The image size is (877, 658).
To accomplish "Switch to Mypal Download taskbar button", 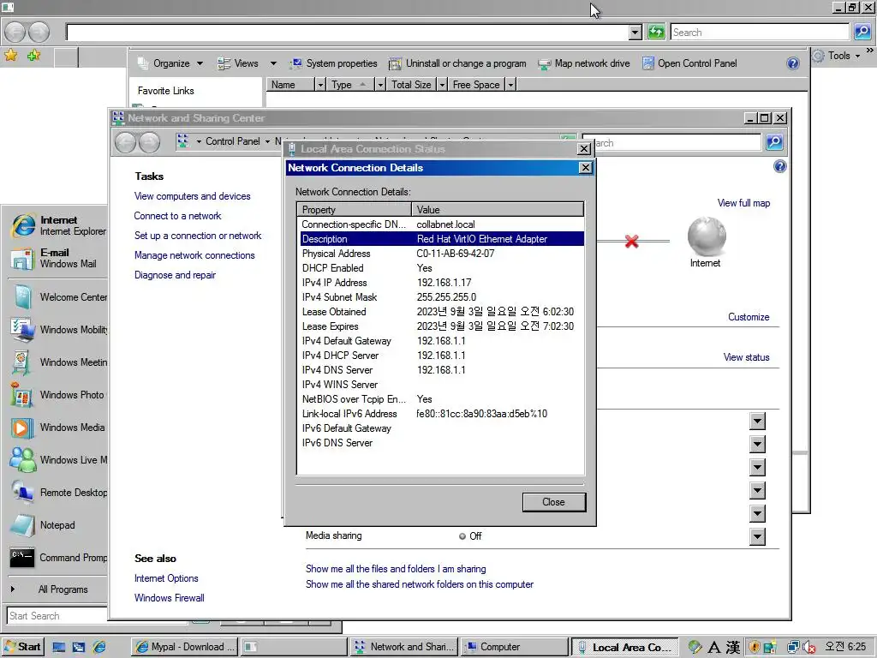I will pos(185,647).
